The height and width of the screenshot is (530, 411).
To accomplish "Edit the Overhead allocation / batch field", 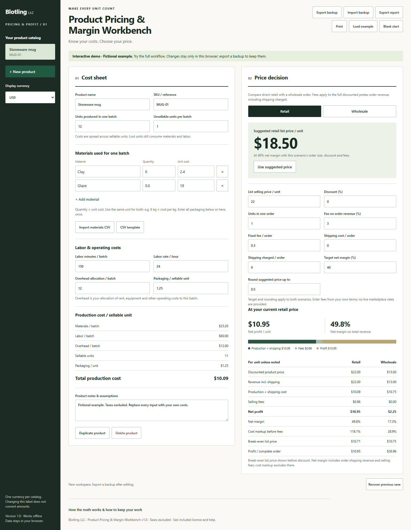I will pos(112,288).
